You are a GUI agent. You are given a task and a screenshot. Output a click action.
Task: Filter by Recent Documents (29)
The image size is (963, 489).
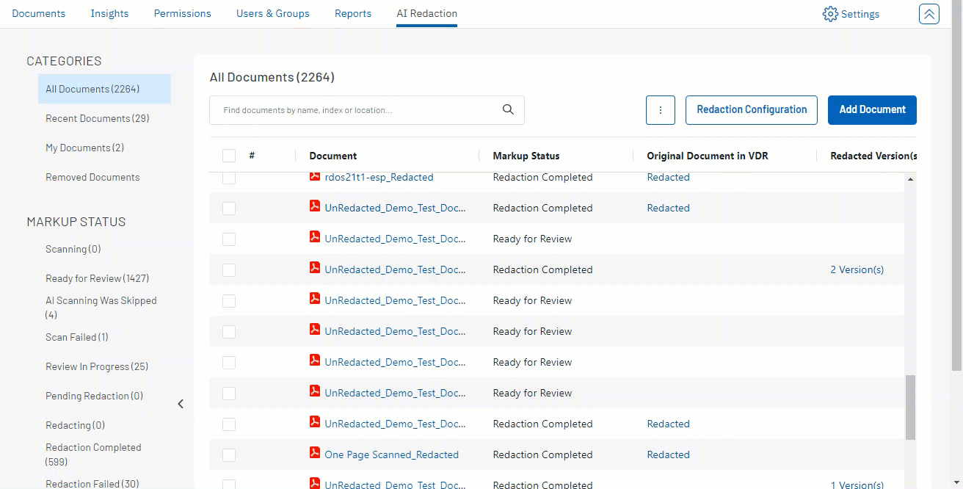[x=98, y=118]
